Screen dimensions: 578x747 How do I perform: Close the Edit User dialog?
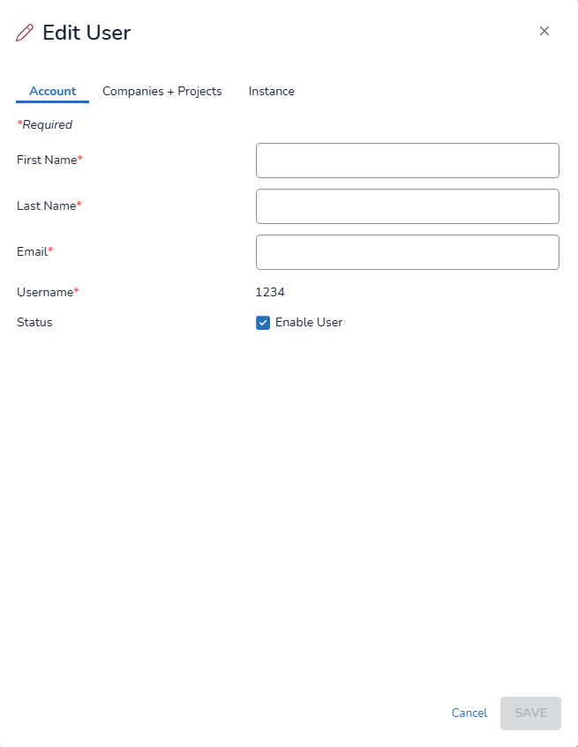544,31
